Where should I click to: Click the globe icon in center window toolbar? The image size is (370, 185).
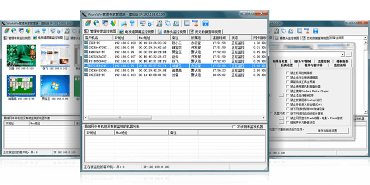pyautogui.click(x=97, y=23)
